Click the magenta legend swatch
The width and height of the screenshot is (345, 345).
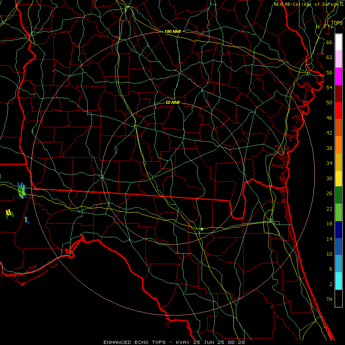(x=338, y=76)
